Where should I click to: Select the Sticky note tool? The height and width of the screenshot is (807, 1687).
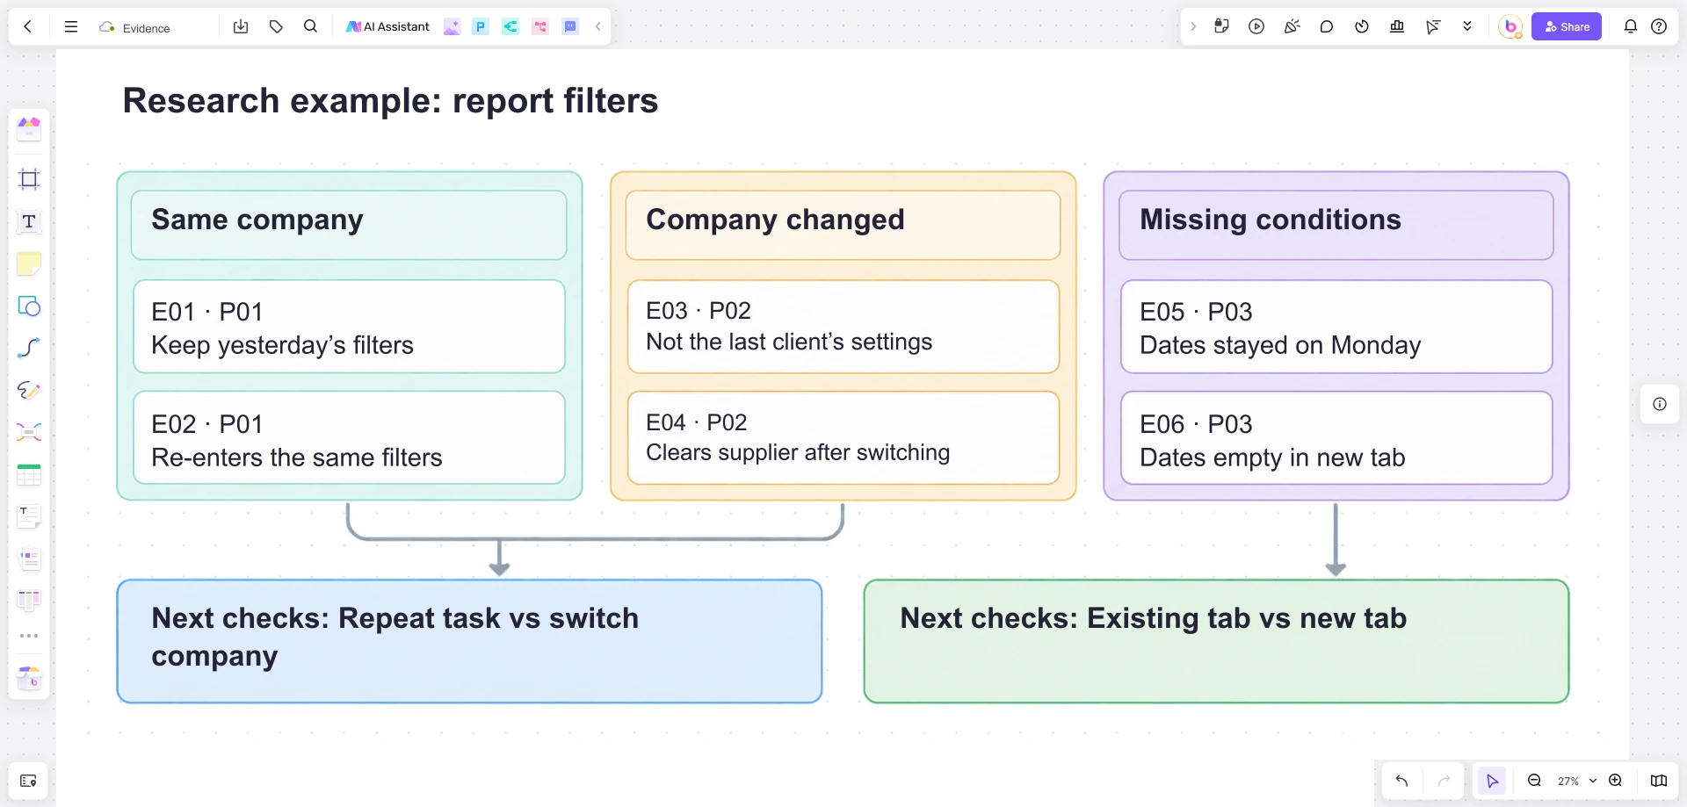coord(29,263)
